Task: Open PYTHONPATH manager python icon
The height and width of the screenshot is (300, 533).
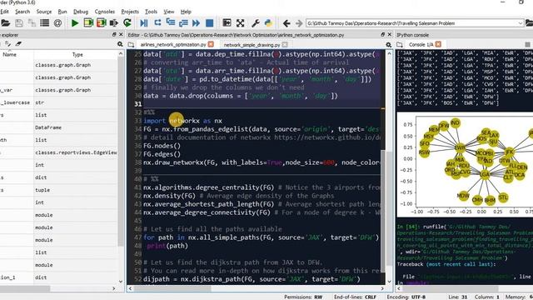Action: [268, 23]
